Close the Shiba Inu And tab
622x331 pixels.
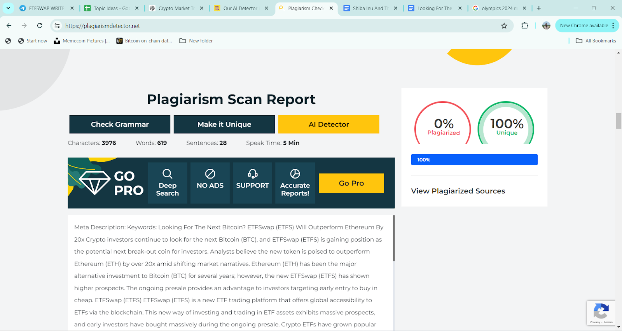[396, 8]
